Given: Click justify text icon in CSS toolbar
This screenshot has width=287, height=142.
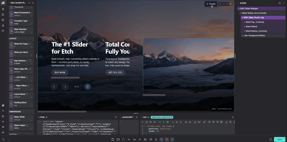Looking at the screenshot, I should pos(221,122).
